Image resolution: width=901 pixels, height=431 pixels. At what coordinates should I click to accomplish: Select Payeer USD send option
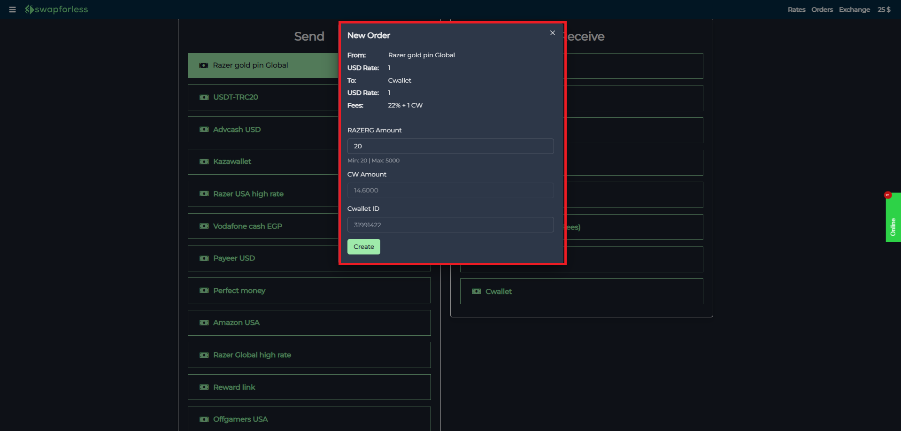309,258
